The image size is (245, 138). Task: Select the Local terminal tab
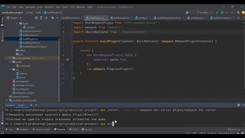[20, 105]
